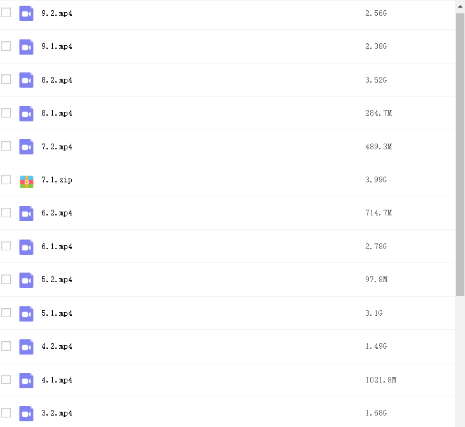This screenshot has height=427, width=465.
Task: Open the file titled 4.1.mp4
Action: (x=57, y=380)
